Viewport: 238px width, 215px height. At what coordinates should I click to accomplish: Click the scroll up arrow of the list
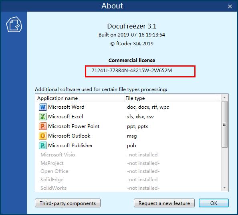(x=224, y=97)
